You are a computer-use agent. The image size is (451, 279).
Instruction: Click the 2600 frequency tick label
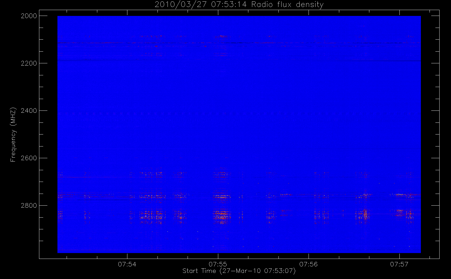29,158
